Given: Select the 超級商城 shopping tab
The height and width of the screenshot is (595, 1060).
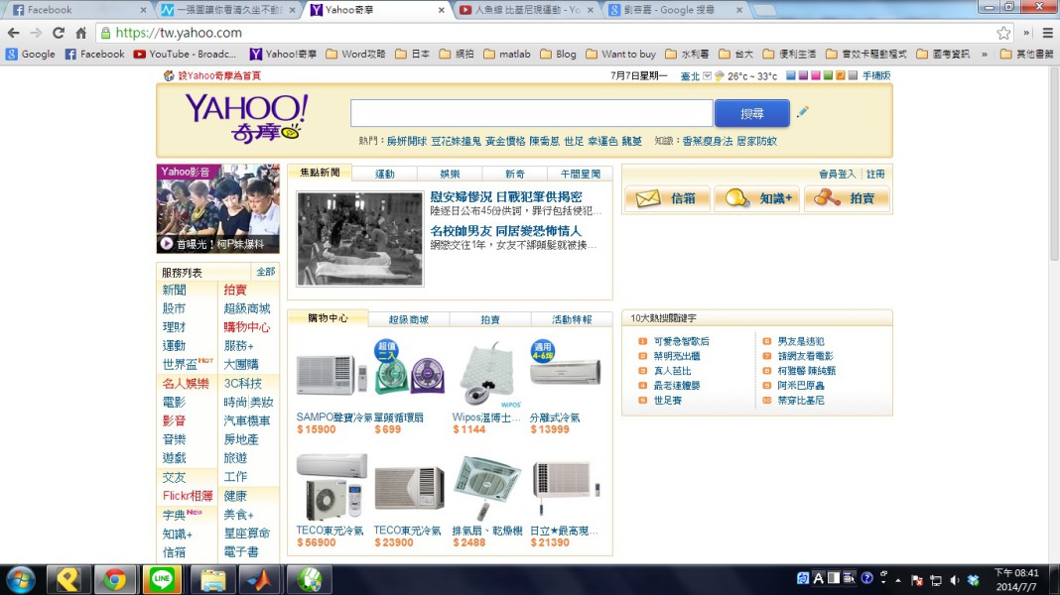Looking at the screenshot, I should [x=408, y=319].
